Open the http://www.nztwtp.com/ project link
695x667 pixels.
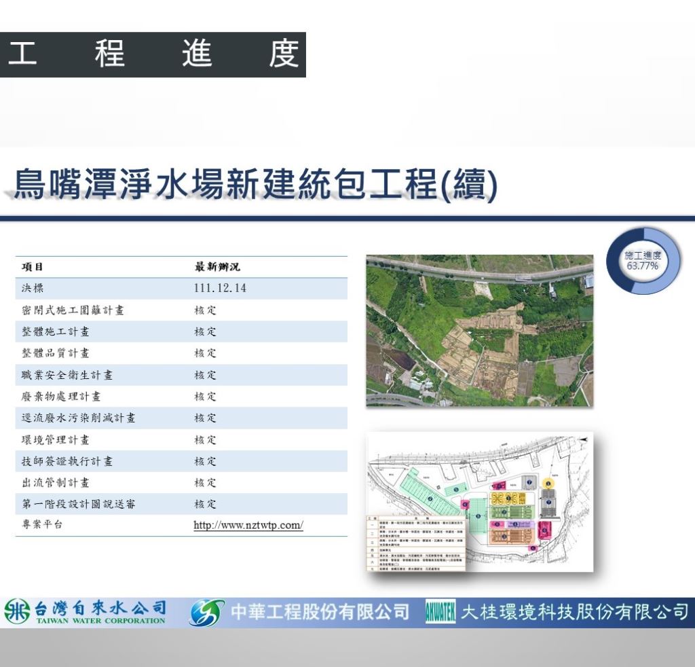pos(248,525)
